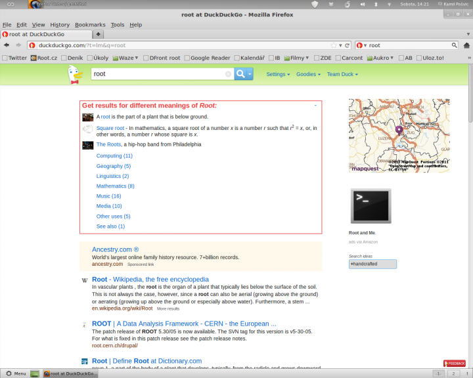The height and width of the screenshot is (378, 473).
Task: Open the volume icon in top panel
Action: (x=363, y=4)
